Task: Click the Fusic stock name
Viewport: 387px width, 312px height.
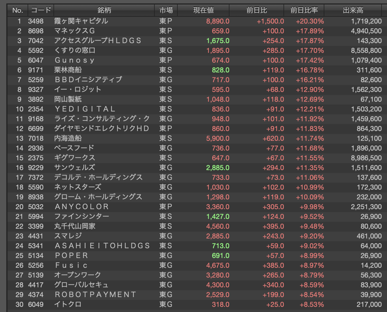Action: click(x=71, y=265)
